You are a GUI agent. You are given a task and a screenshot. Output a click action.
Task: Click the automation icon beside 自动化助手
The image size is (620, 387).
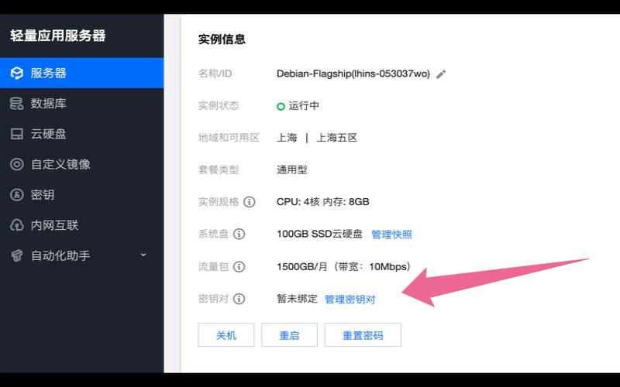click(16, 255)
